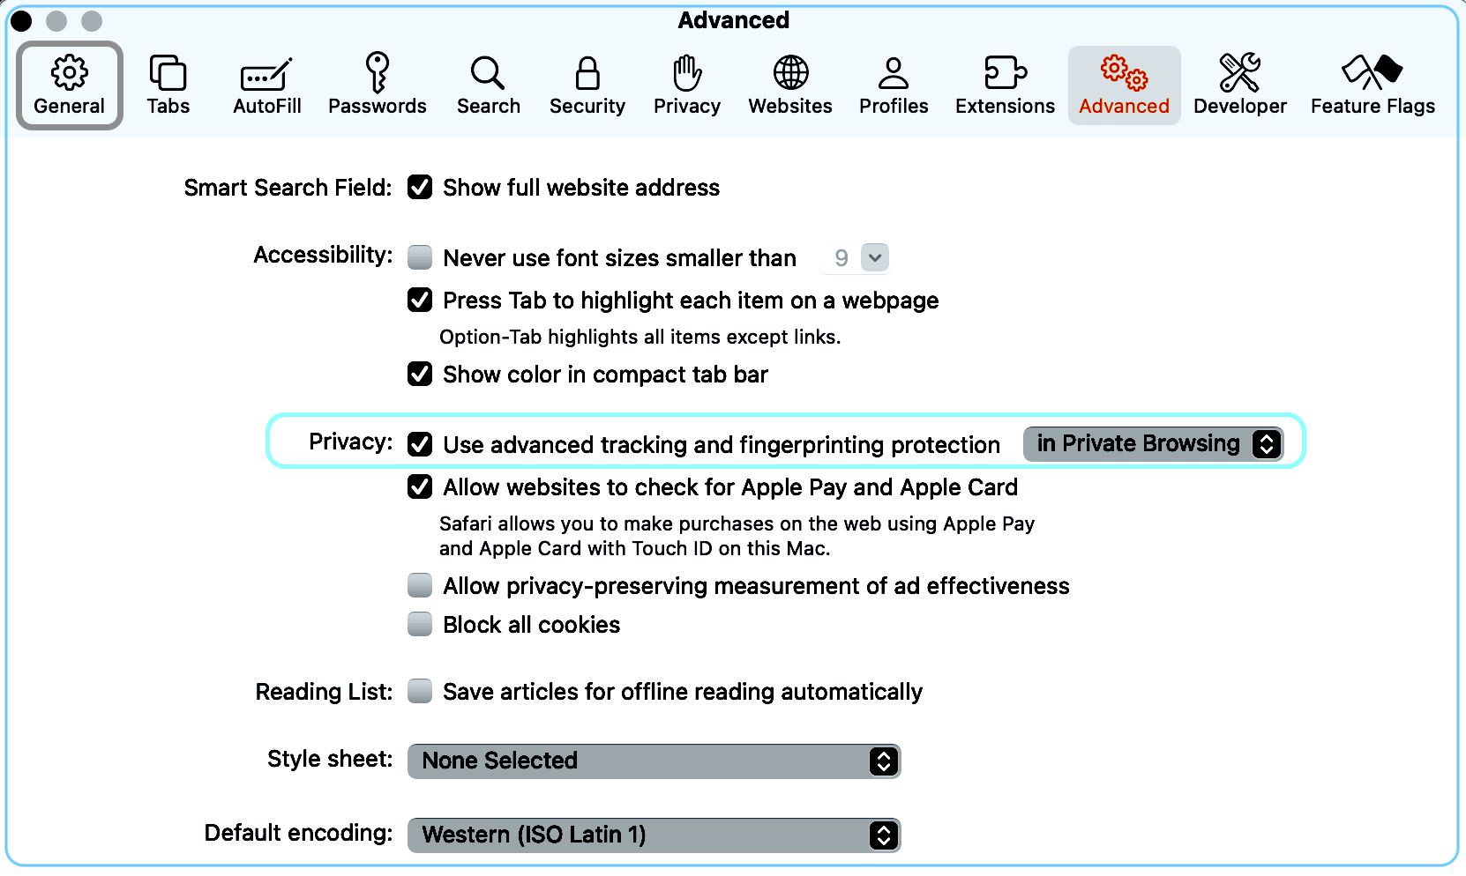Screen dimensions: 1466x876
Task: Open the AutoFill settings pane
Action: tap(266, 85)
